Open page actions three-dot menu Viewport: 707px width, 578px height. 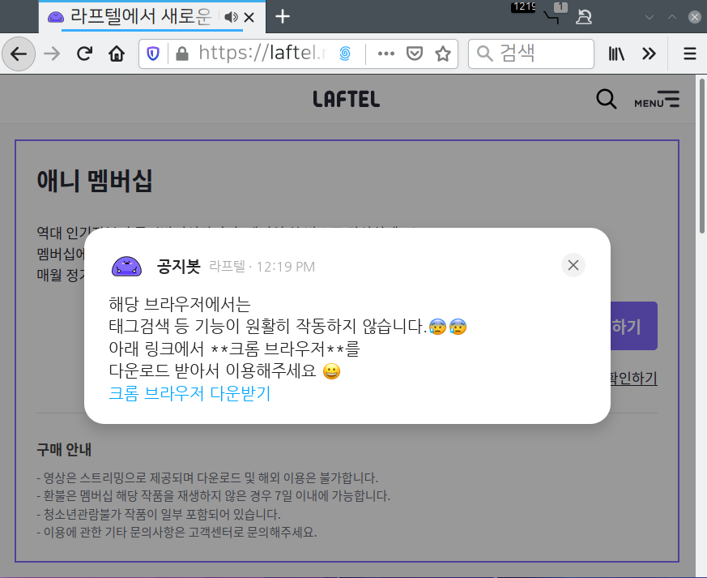[386, 54]
